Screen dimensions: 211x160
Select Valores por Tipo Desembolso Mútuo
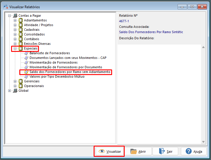57,76
